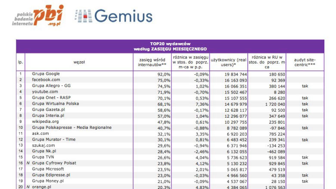Select the facebook.com entry
This screenshot has height=189, width=336.
click(x=46, y=80)
